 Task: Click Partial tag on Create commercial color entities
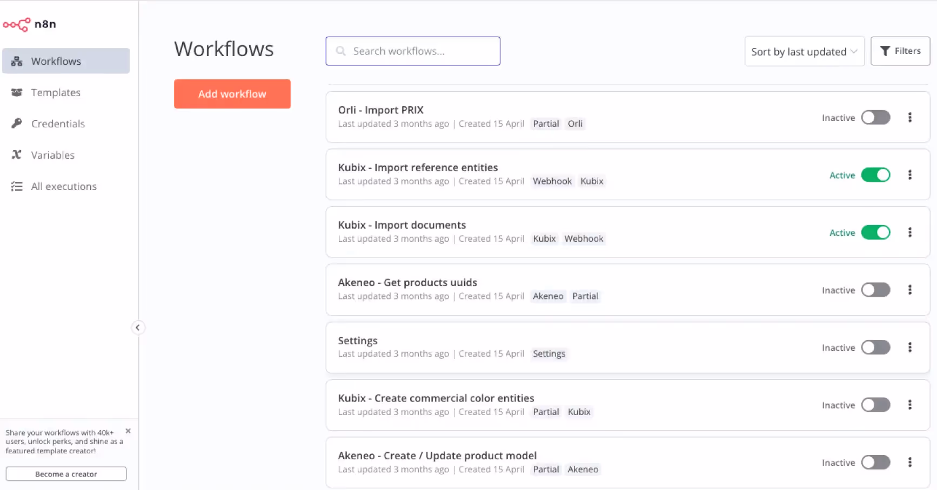[x=546, y=412]
